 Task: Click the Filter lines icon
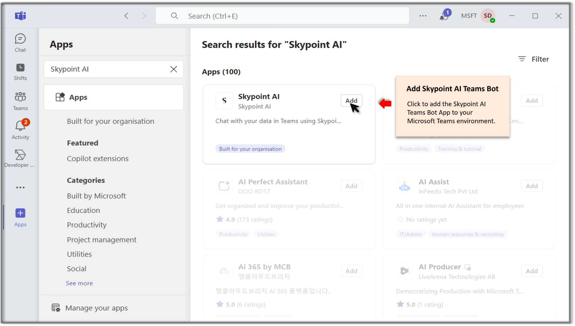click(x=522, y=59)
